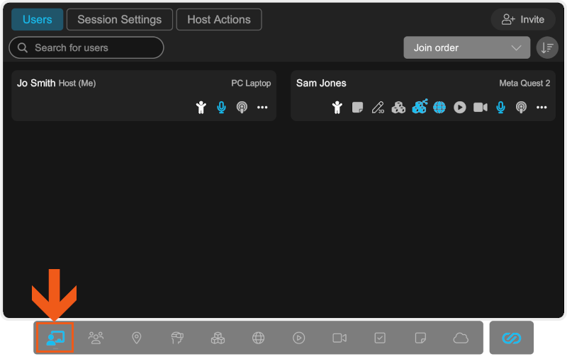Open the Join order dropdown
The image size is (567, 359).
[x=467, y=47]
